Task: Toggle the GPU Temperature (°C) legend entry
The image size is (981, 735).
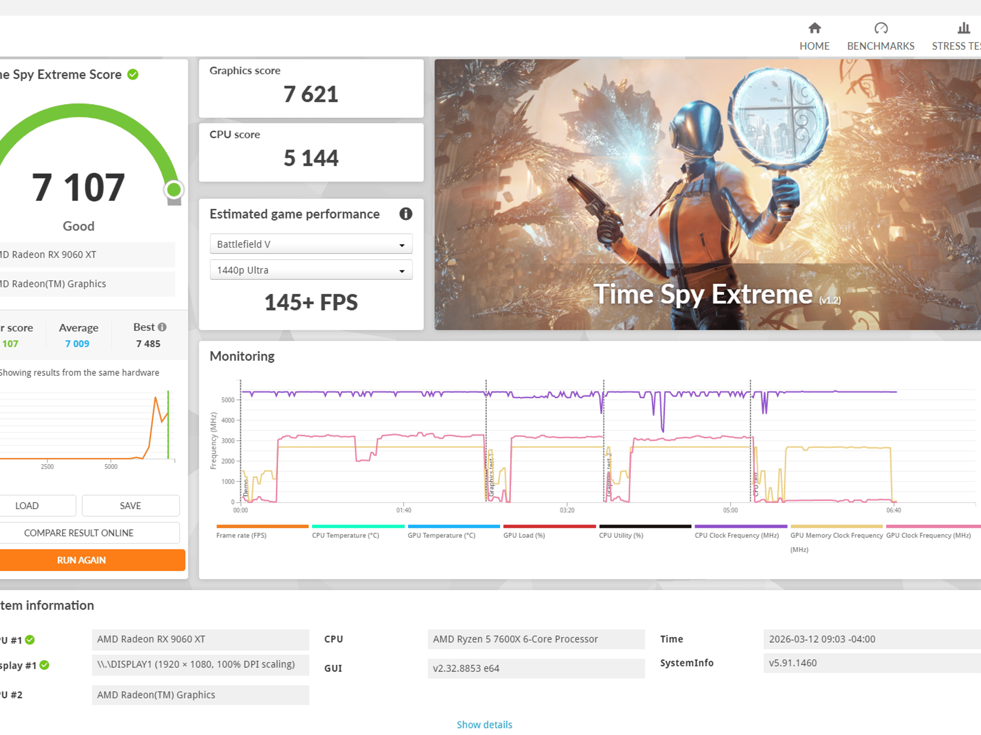Action: [x=454, y=532]
